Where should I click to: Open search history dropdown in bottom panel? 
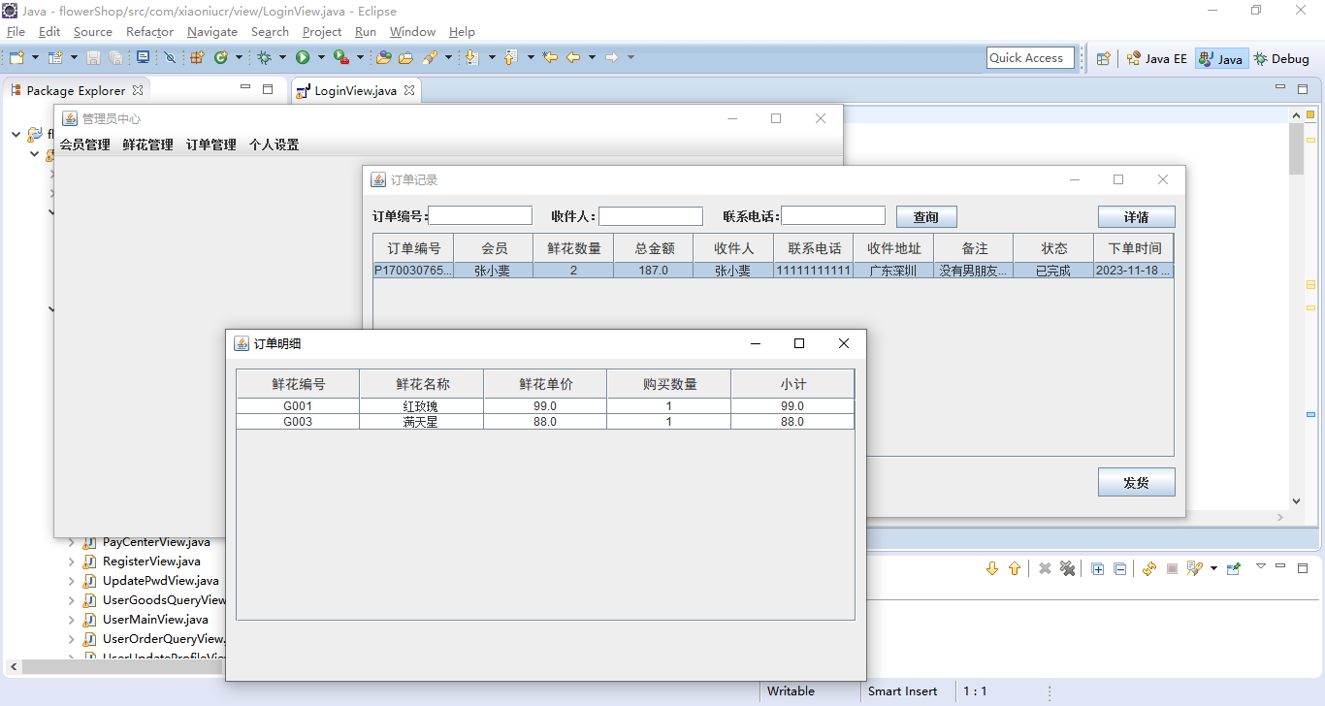tap(1213, 569)
